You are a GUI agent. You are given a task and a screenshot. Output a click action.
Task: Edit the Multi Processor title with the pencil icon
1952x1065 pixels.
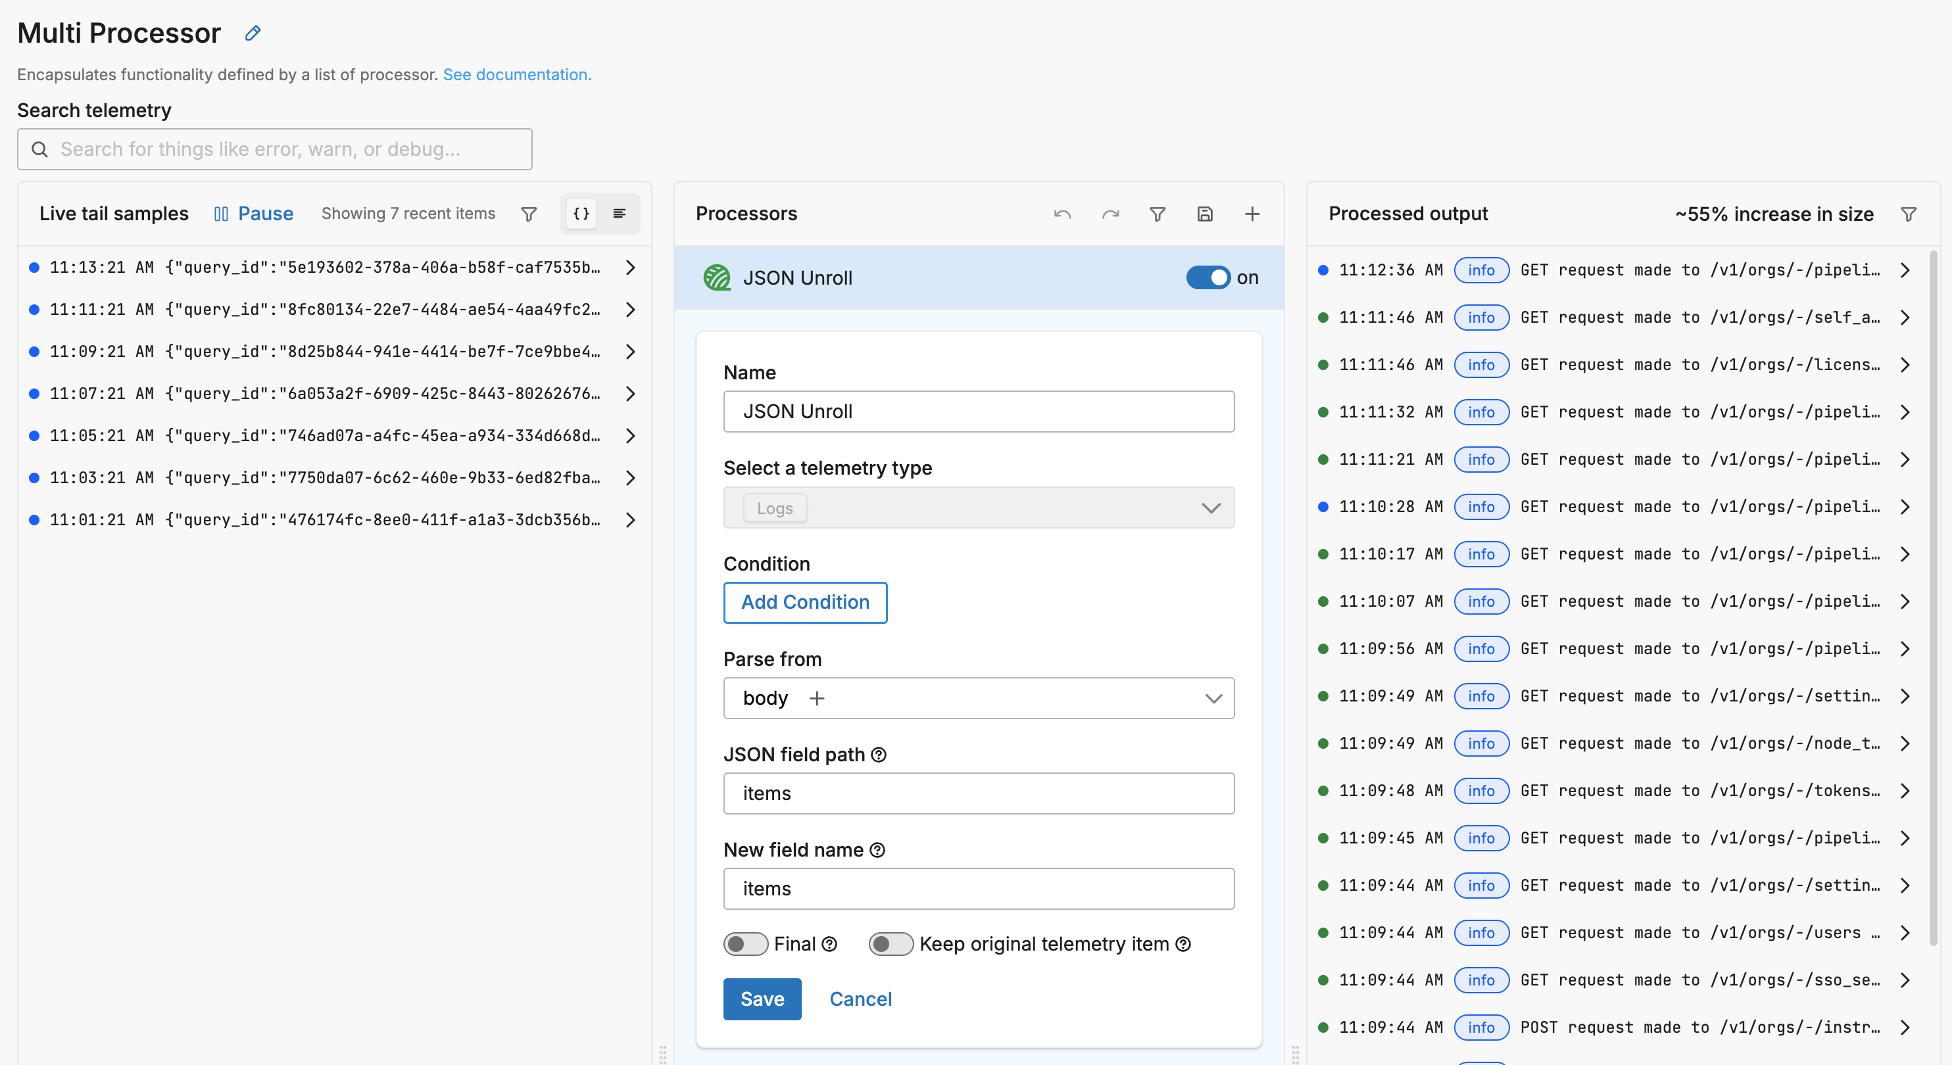click(x=253, y=33)
